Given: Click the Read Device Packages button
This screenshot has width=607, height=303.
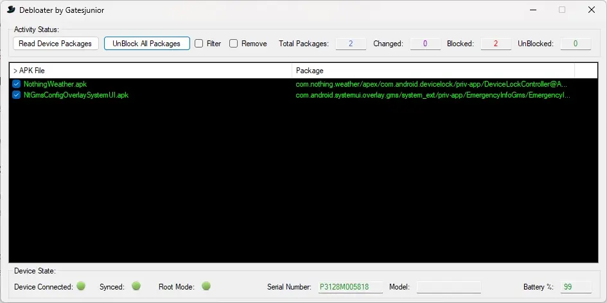Looking at the screenshot, I should pos(56,44).
